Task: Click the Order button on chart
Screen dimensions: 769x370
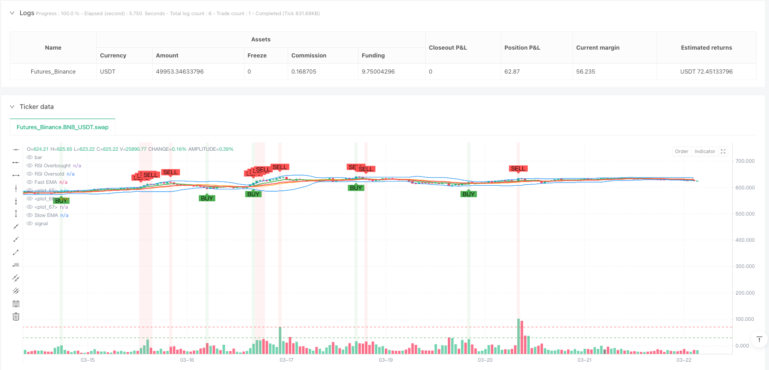Action: click(x=682, y=151)
